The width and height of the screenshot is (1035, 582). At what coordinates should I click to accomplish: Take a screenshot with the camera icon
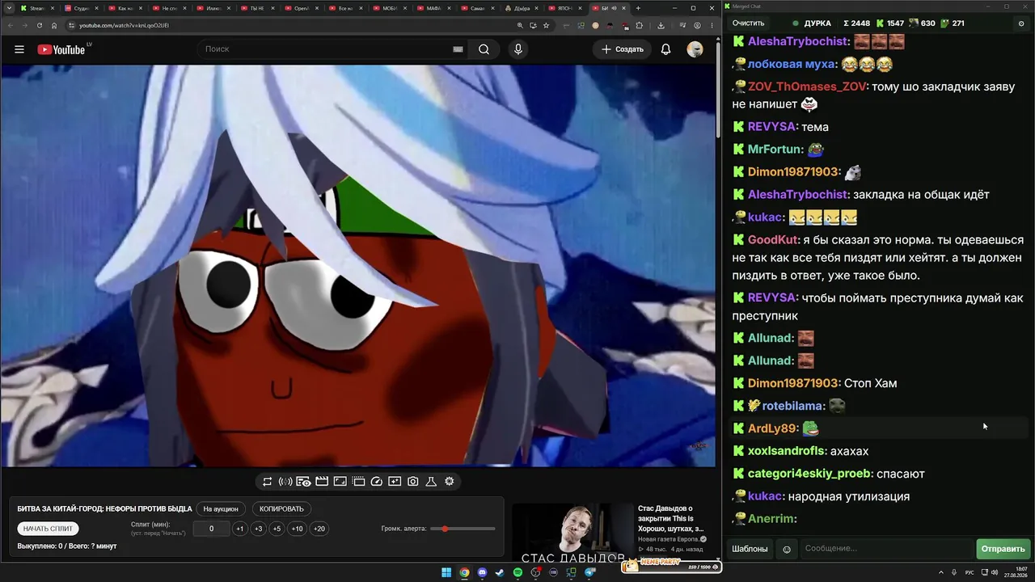413,482
